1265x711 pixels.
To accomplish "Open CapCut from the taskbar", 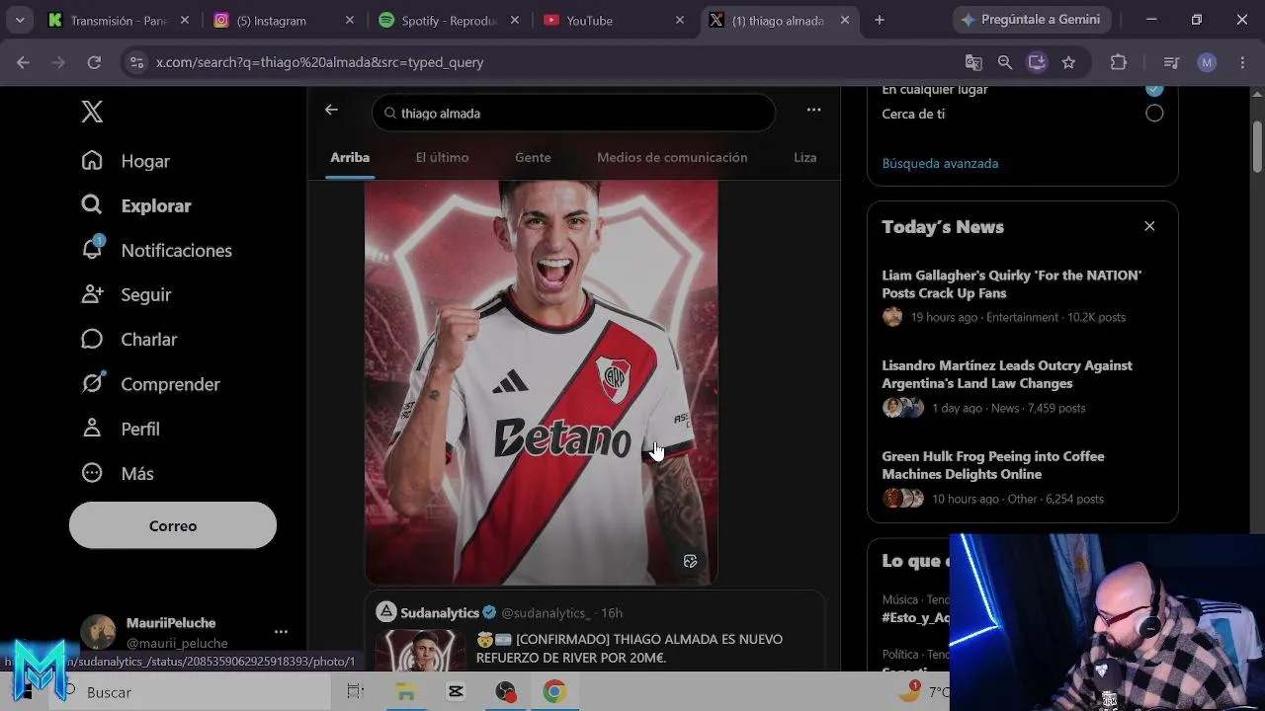I will (x=456, y=692).
